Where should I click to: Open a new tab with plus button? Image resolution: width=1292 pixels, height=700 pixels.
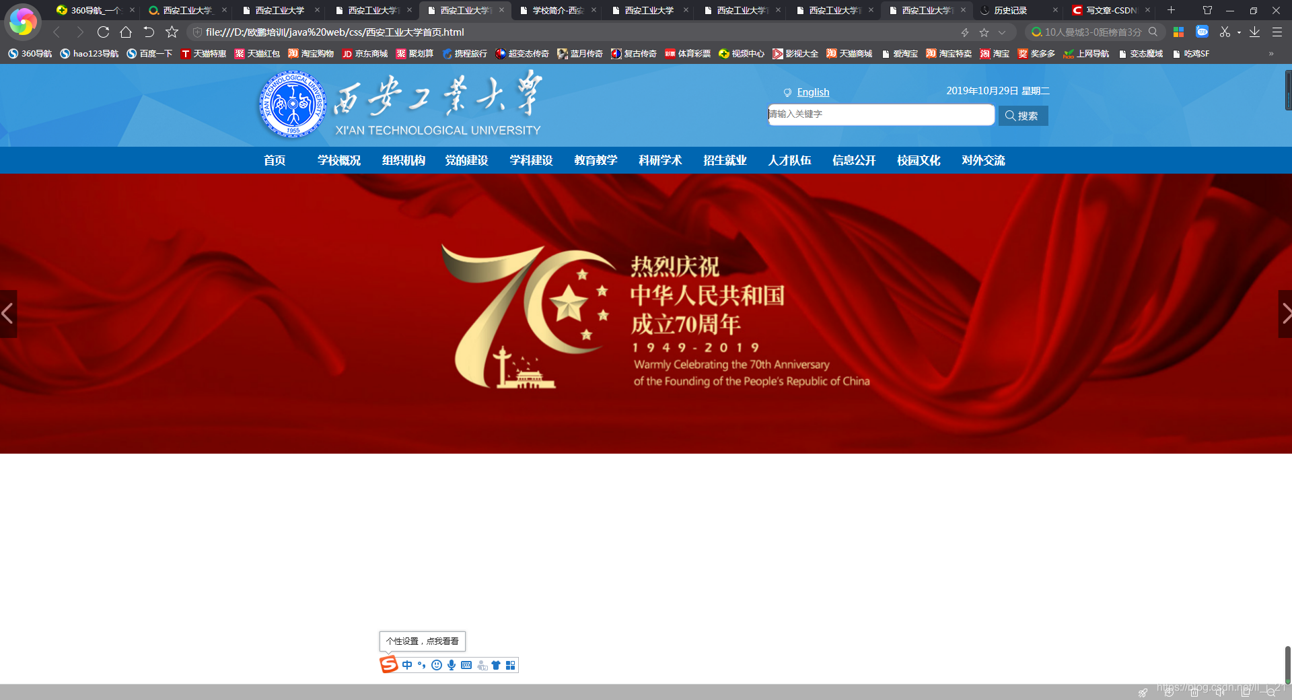pyautogui.click(x=1171, y=10)
